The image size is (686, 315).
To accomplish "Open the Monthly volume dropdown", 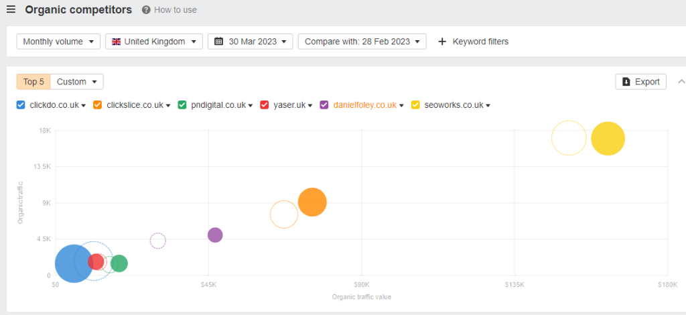I will click(58, 42).
